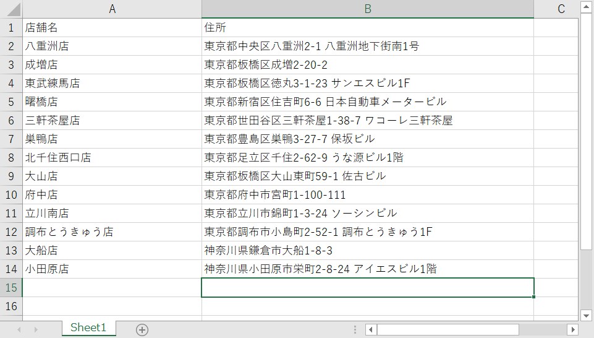Select cell 調布とうきゅう店
The height and width of the screenshot is (338, 594).
(112, 232)
